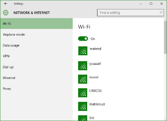Select the Wi-Fi sidebar tab

[x=36, y=24]
